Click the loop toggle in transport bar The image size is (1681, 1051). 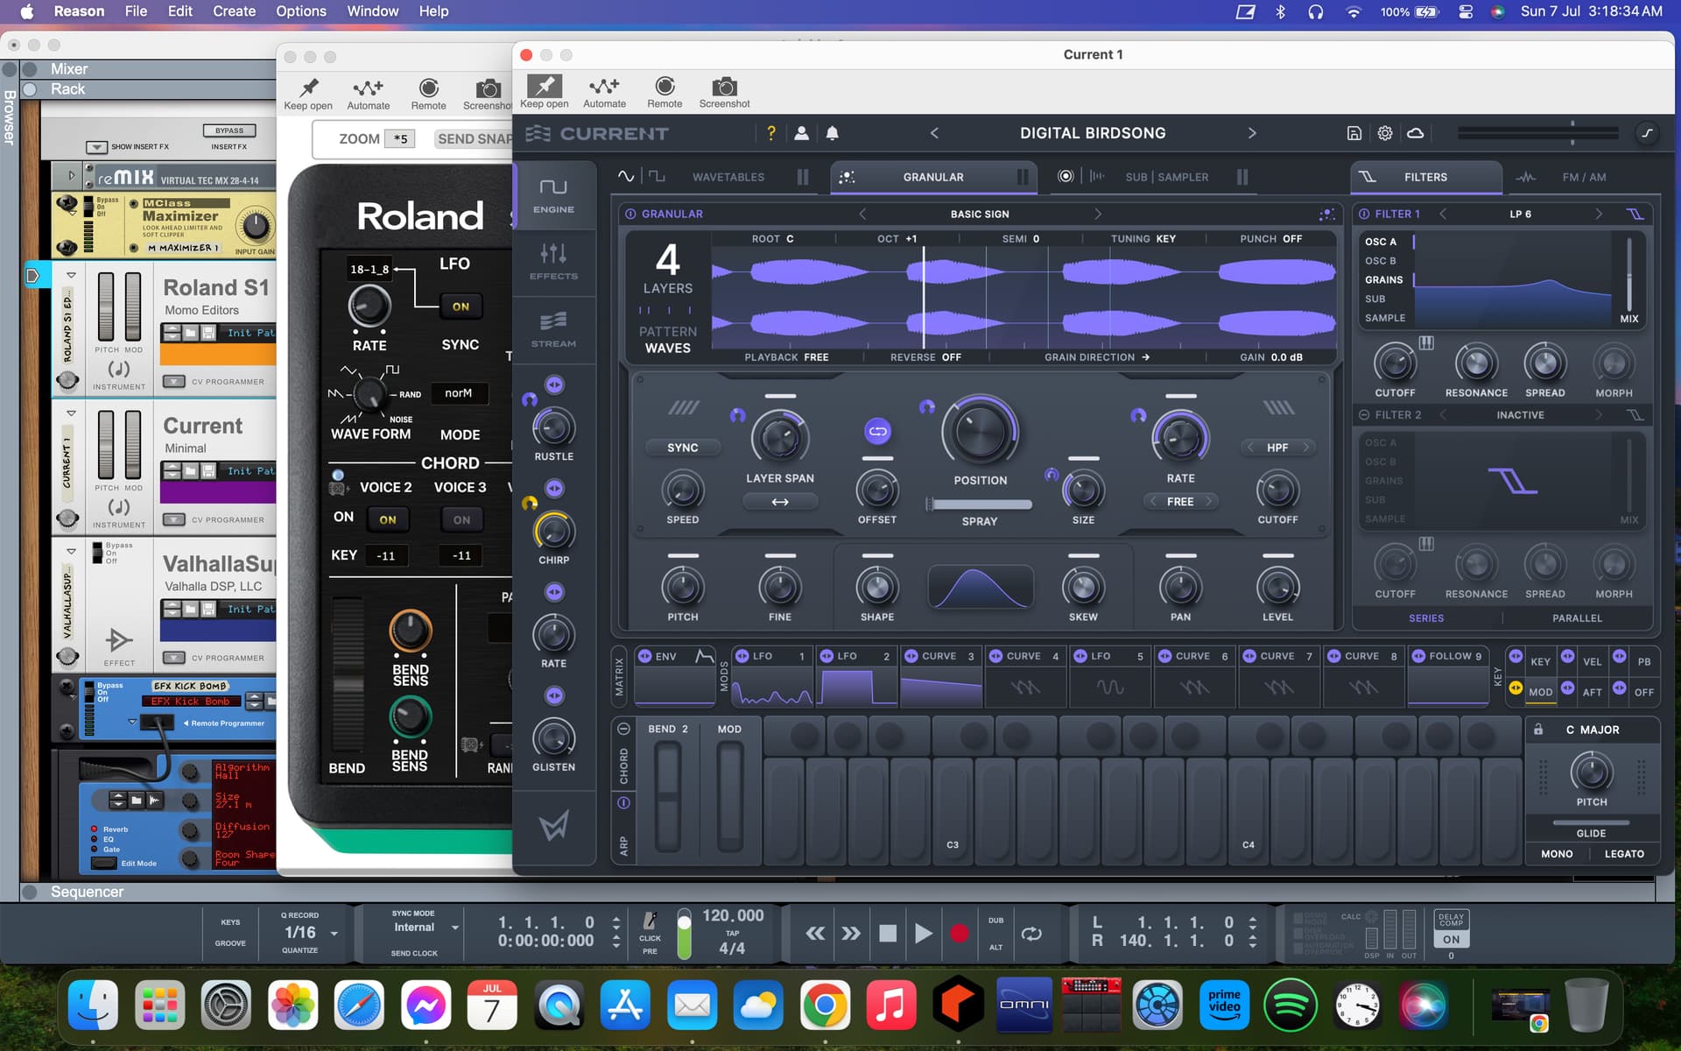[x=1031, y=934]
